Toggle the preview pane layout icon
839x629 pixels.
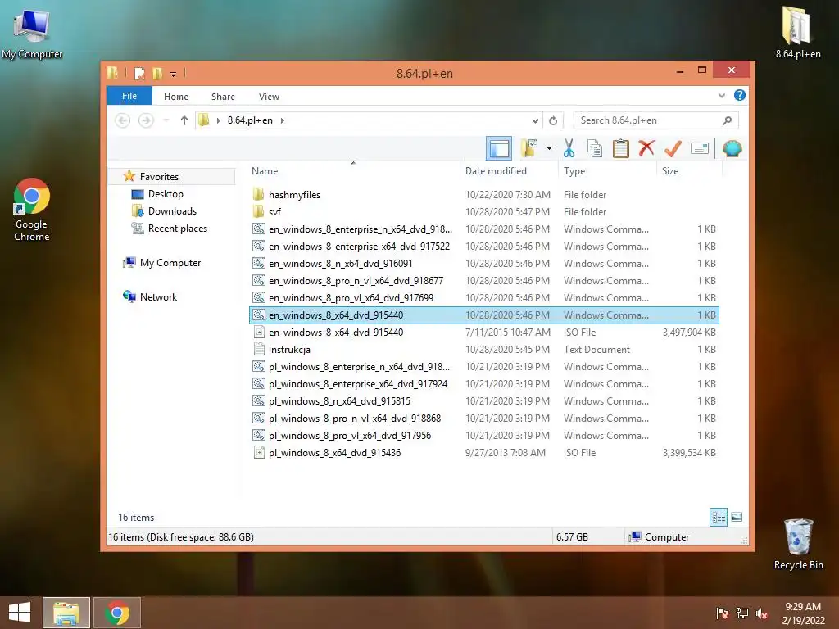pyautogui.click(x=499, y=148)
